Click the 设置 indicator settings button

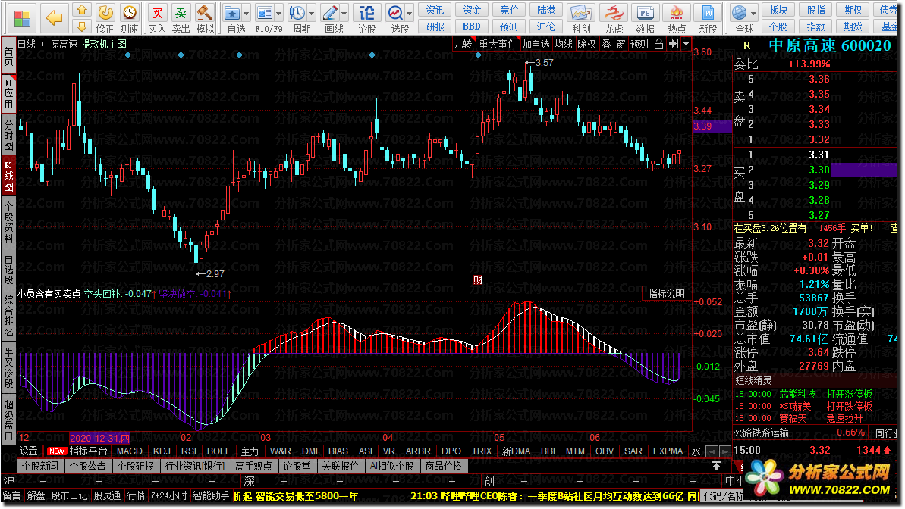pyautogui.click(x=28, y=451)
